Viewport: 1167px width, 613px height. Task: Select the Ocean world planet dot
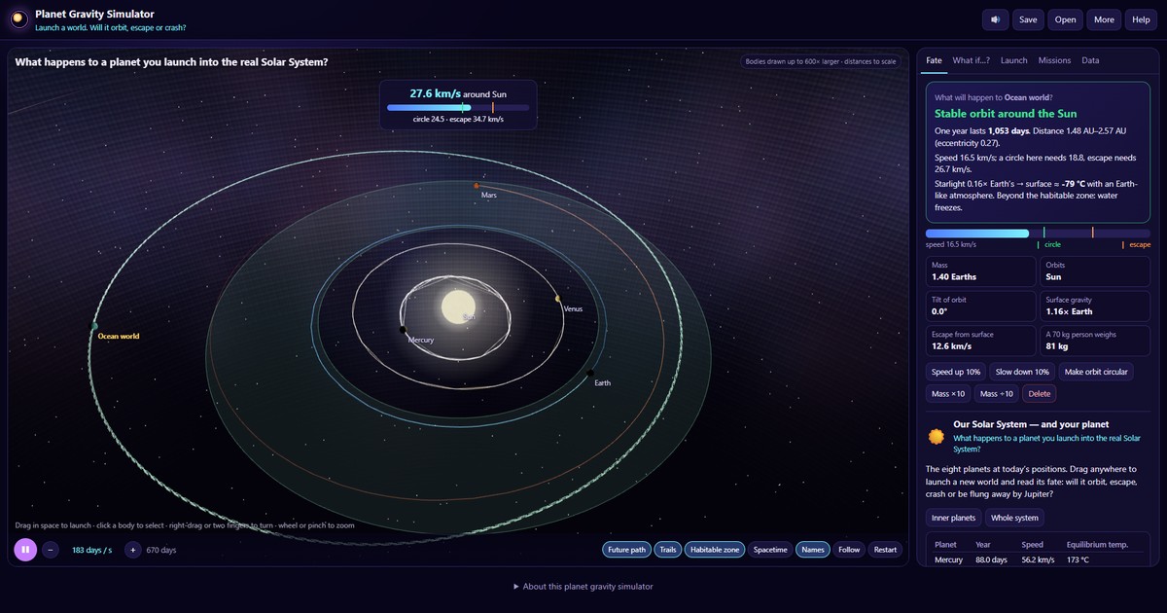click(x=94, y=326)
